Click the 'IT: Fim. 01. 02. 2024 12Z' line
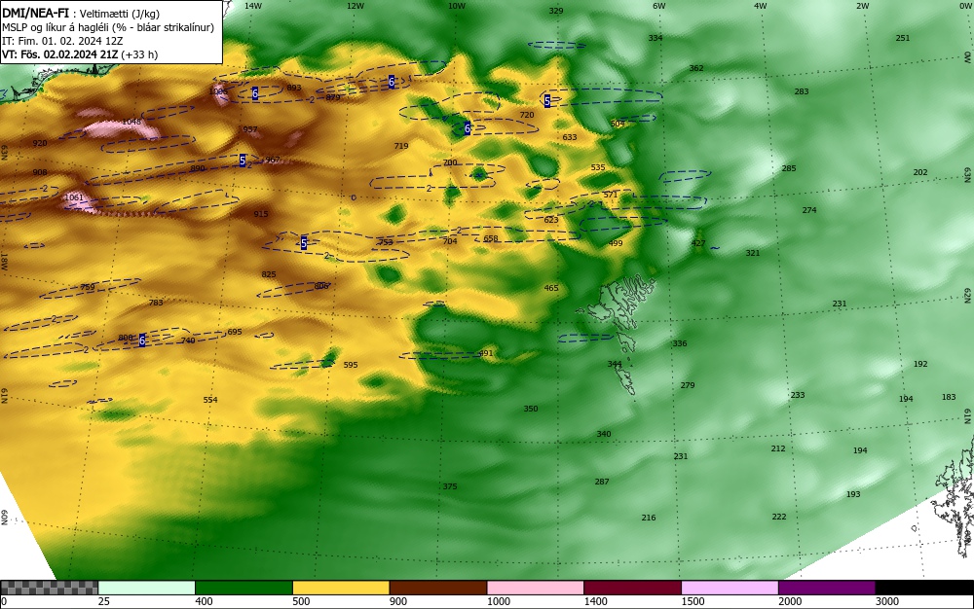Screen dimensions: 974x609 [x=60, y=41]
